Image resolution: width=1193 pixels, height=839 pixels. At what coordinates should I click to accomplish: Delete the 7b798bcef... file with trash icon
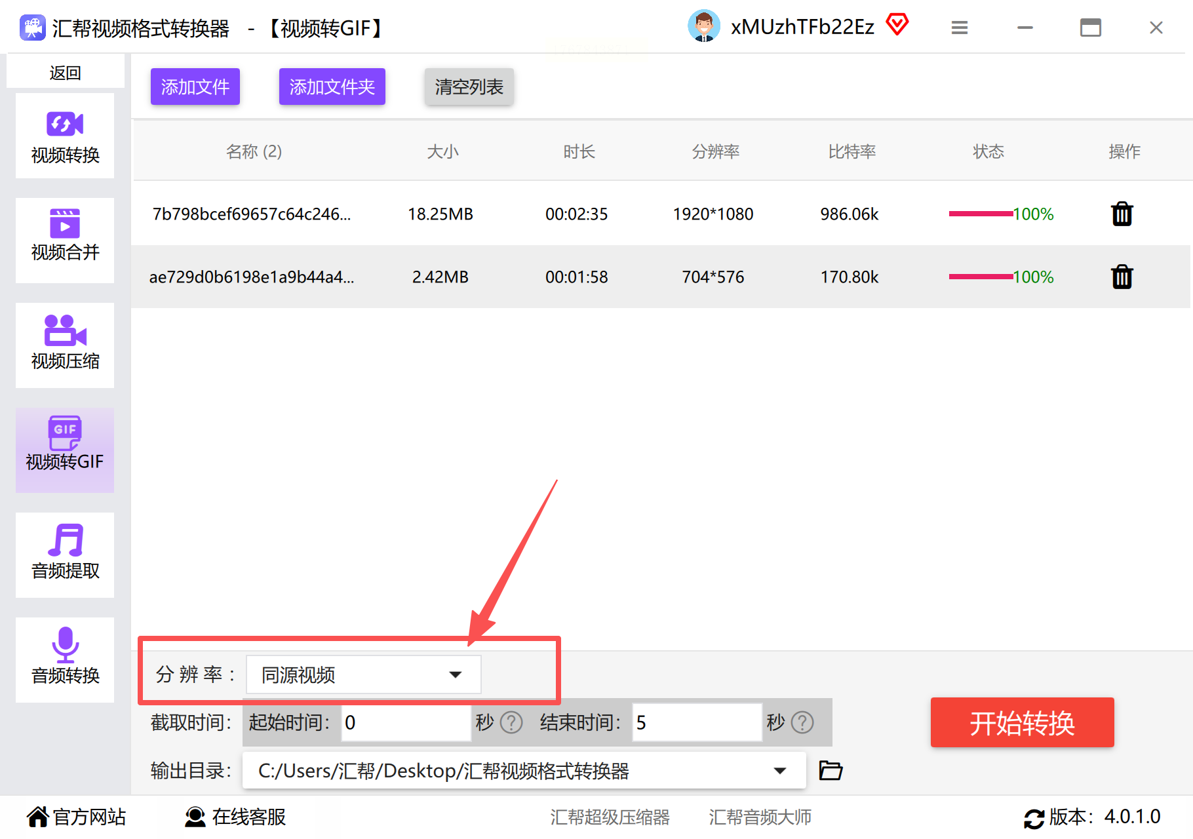click(x=1122, y=214)
